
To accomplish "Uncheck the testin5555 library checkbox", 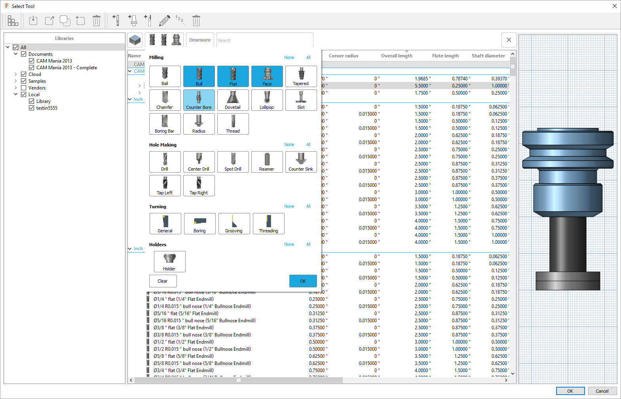I will (32, 108).
